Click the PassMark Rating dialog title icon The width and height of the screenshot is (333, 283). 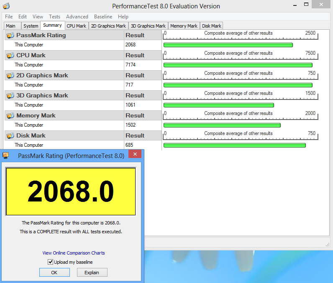click(6, 156)
